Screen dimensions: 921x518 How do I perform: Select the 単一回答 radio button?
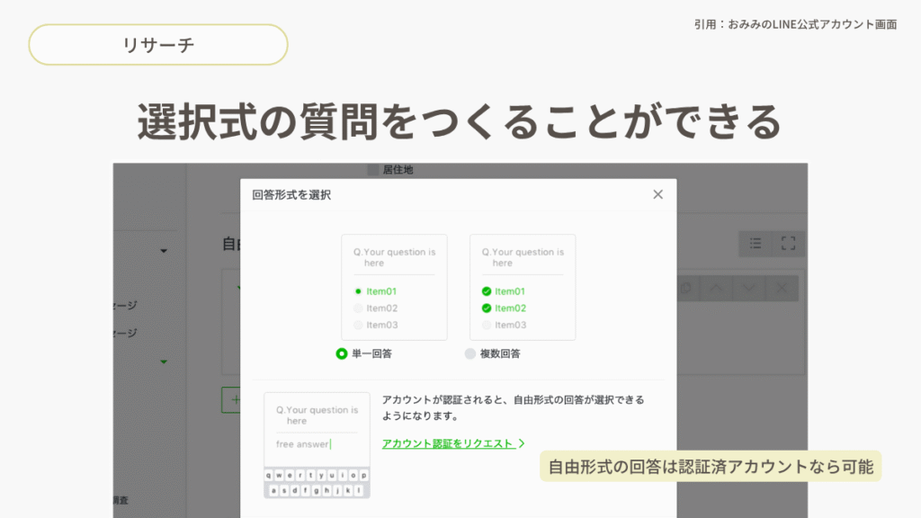[x=342, y=353]
